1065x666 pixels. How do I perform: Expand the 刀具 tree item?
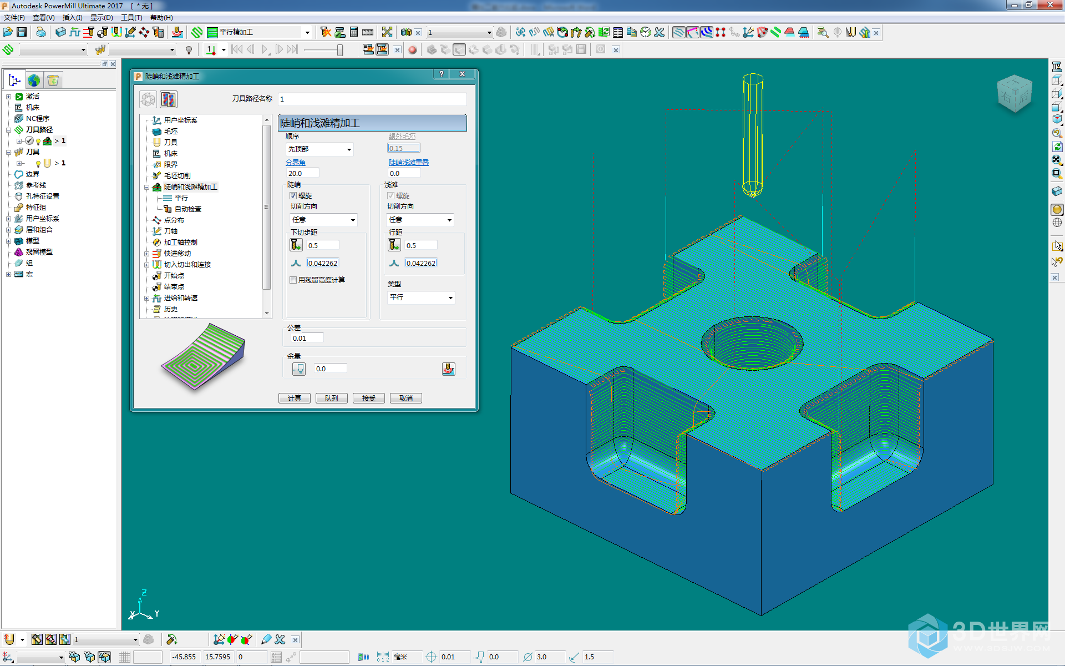tap(8, 152)
